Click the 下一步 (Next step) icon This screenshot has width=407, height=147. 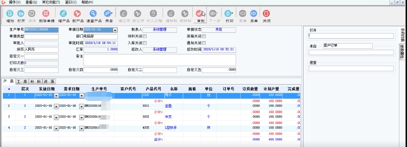213,13
